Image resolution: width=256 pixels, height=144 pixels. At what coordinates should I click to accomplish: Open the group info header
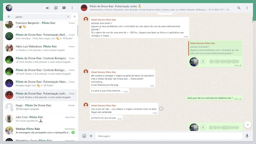tap(160, 8)
